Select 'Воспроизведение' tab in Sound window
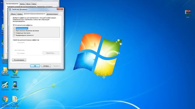 [12, 4]
